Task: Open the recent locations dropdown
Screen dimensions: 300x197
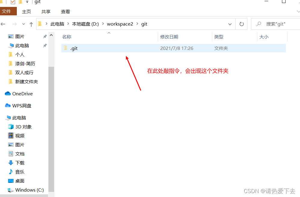Action: pos(23,24)
